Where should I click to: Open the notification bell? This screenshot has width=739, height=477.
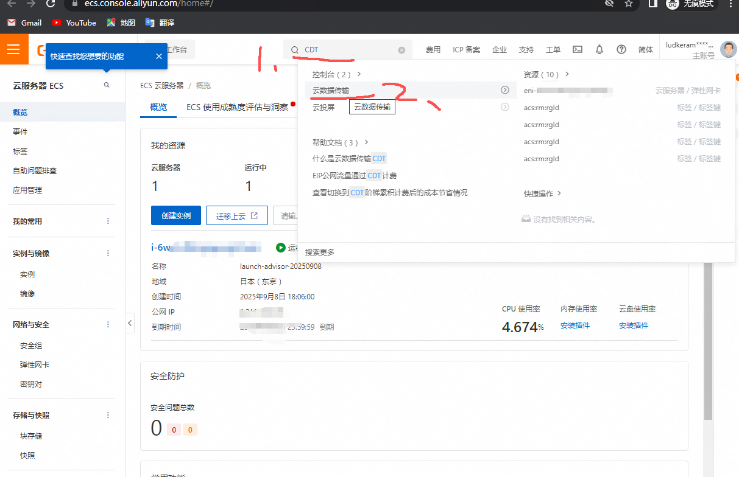point(599,50)
